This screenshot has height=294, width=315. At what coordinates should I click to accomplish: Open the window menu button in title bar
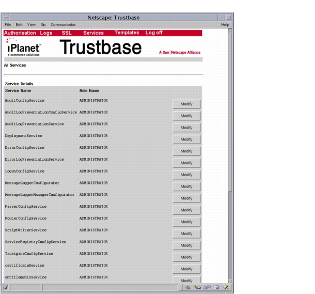coord(6,18)
